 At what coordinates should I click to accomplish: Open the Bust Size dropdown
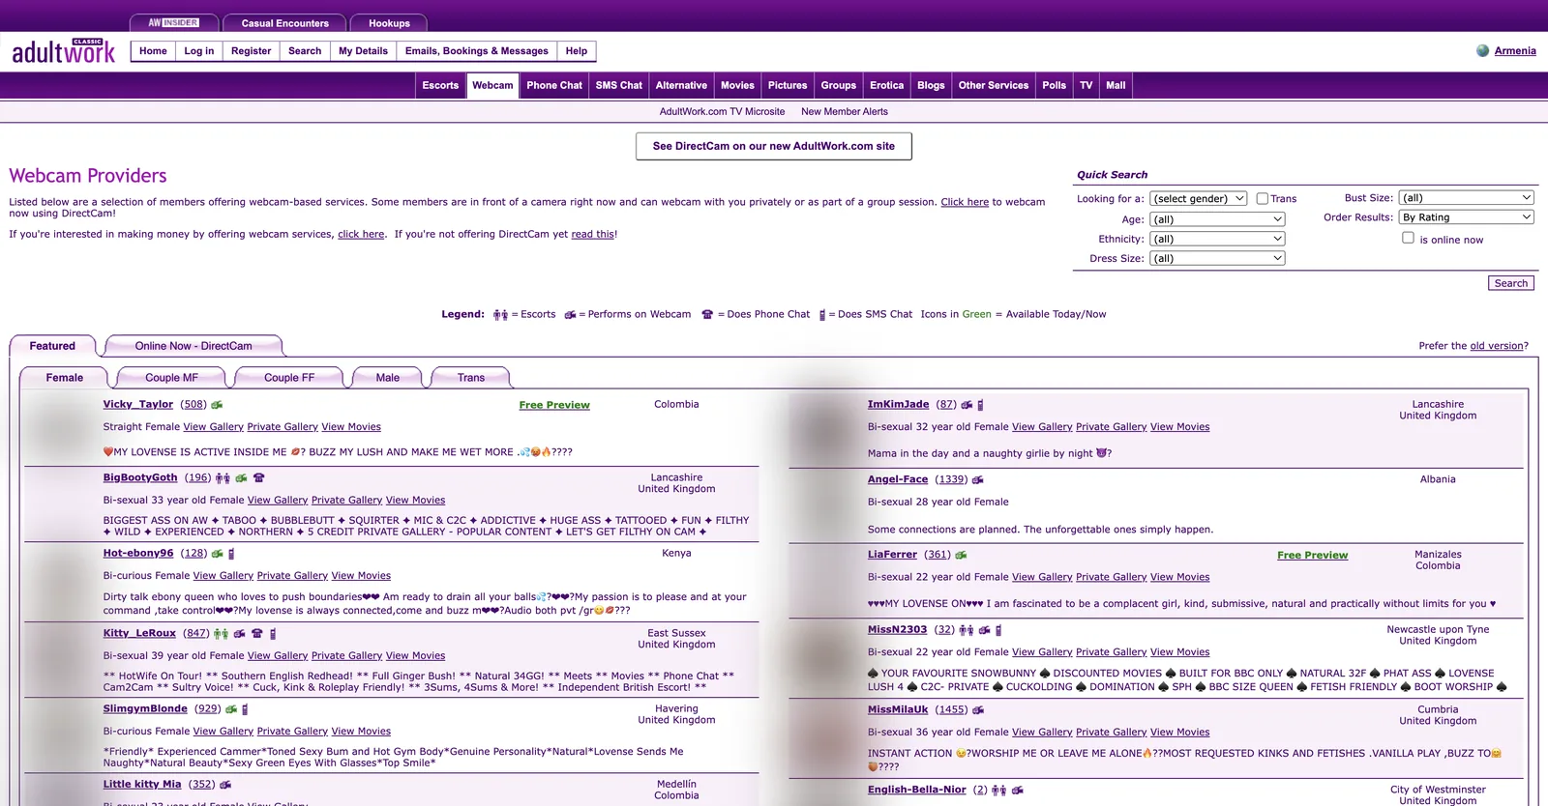(1467, 197)
